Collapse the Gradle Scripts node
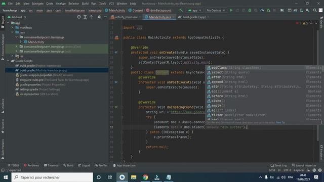Screen dimensions: 324x182 click(x=8, y=61)
